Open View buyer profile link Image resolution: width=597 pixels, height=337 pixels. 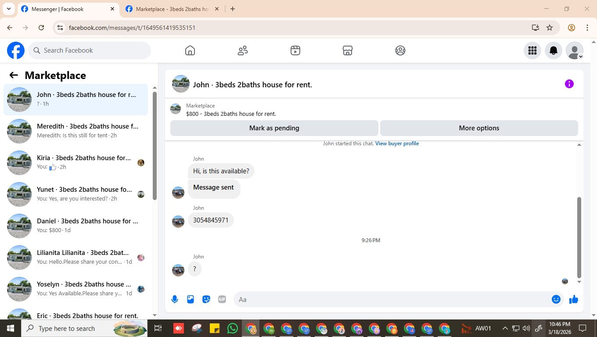tap(397, 143)
